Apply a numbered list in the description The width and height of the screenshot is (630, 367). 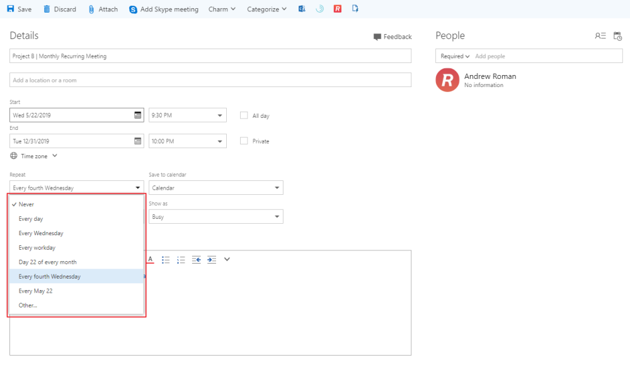click(x=181, y=259)
